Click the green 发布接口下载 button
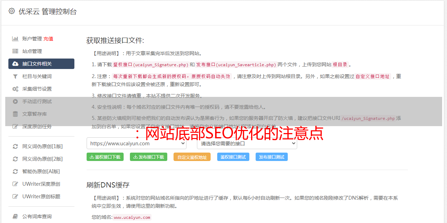This screenshot has width=447, height=223. point(148,157)
